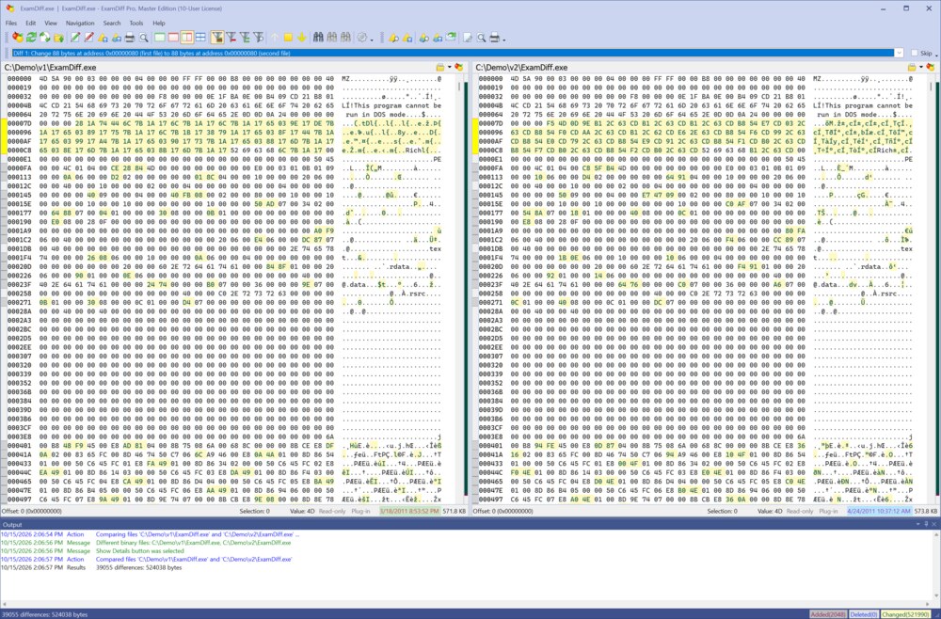Image resolution: width=941 pixels, height=619 pixels.
Task: Open the Search menu
Action: (112, 23)
